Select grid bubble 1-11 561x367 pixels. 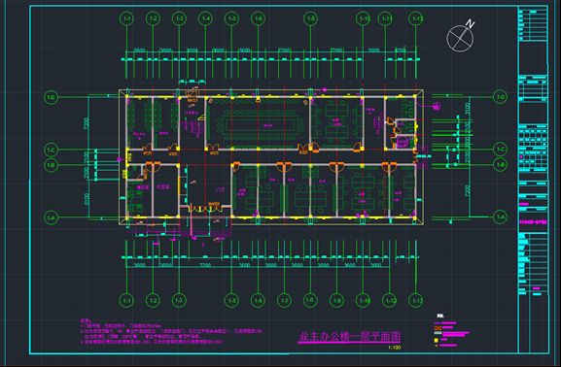coord(385,18)
